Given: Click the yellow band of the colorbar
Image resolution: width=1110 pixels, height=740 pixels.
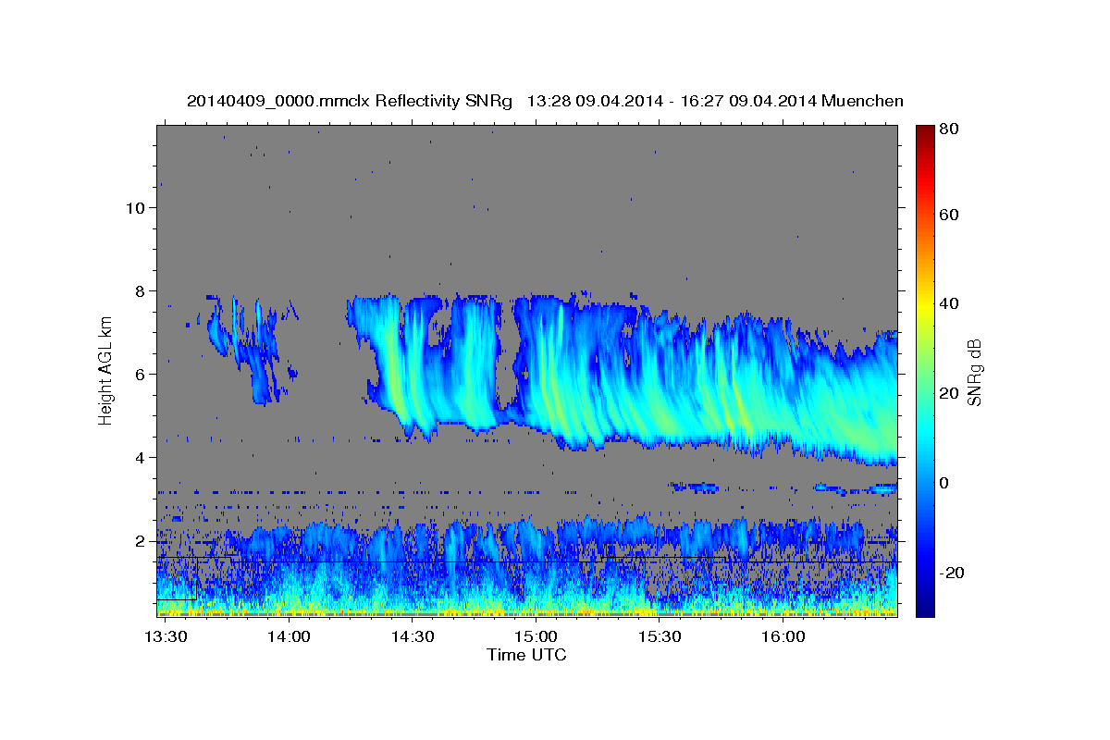Looking at the screenshot, I should coord(924,305).
